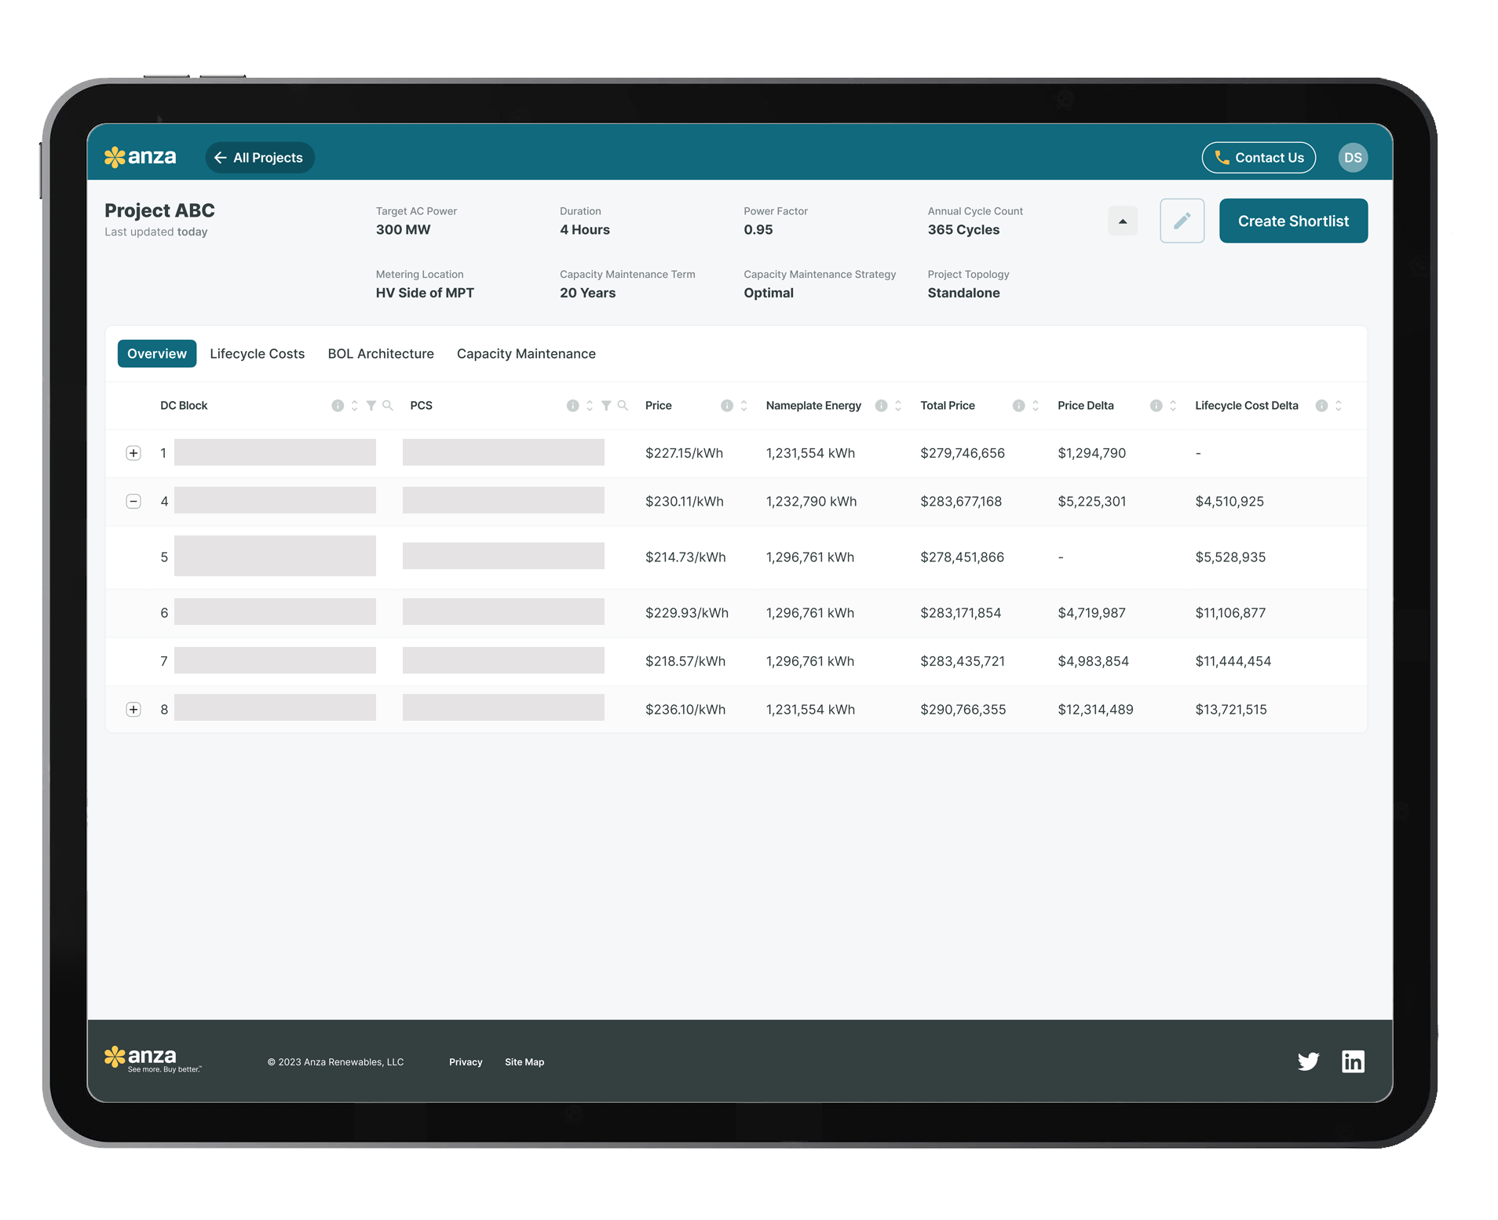The image size is (1498, 1220).
Task: Click the $11,106,877 lifecycle cost delta cell
Action: click(1230, 613)
